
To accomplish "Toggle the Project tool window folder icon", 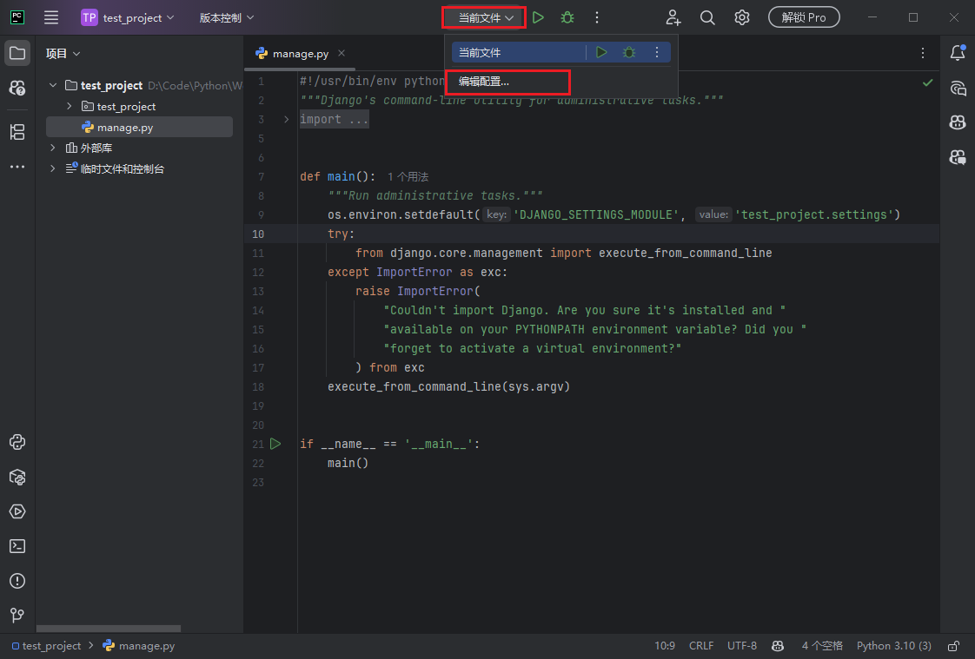I will click(x=17, y=54).
